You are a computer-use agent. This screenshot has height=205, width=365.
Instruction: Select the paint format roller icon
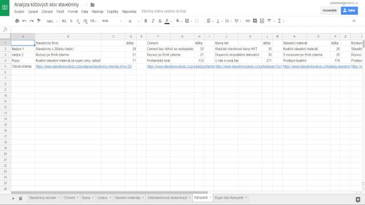coord(39,21)
